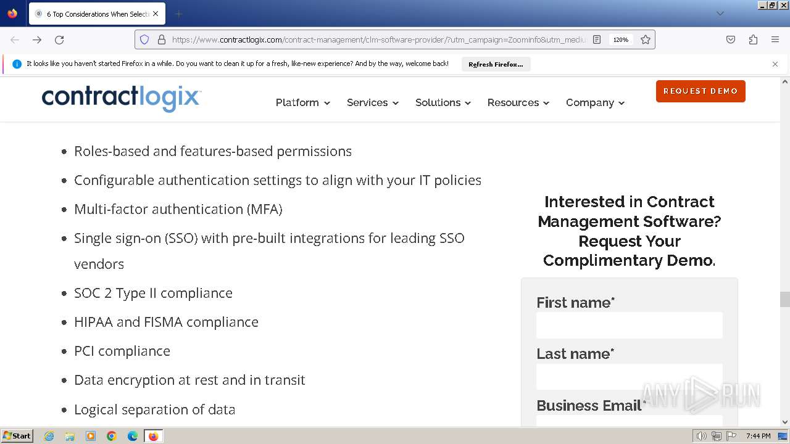Click the 'Logical separation of data' item
The image size is (790, 444).
tap(154, 409)
